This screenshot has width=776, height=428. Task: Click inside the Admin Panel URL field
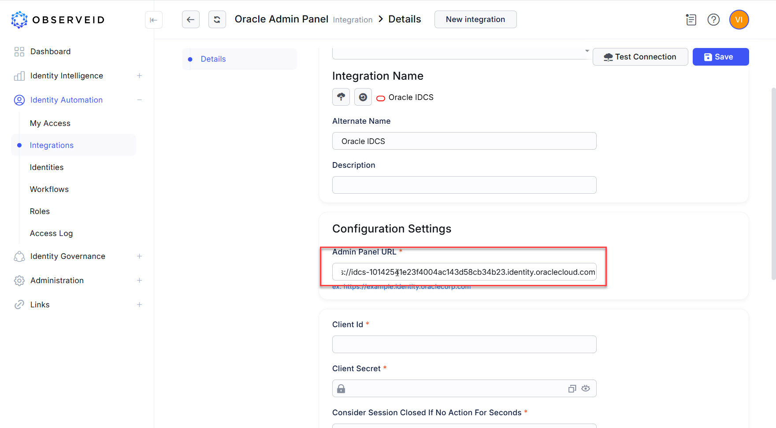(x=464, y=272)
